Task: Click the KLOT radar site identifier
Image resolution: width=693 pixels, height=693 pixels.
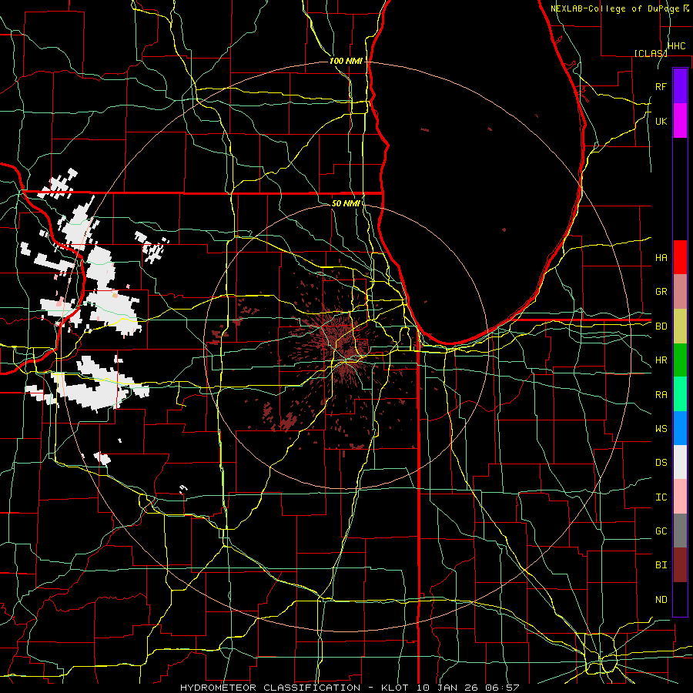Action: pos(396,688)
